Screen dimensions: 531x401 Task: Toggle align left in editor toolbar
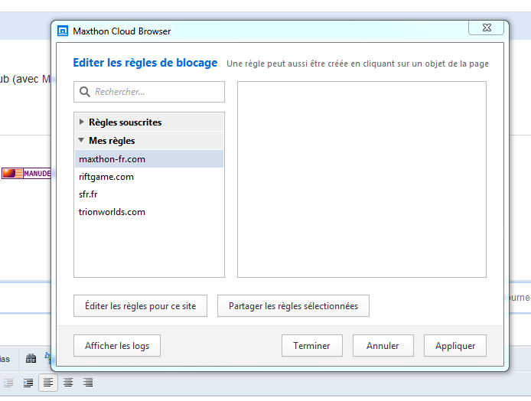pyautogui.click(x=48, y=383)
